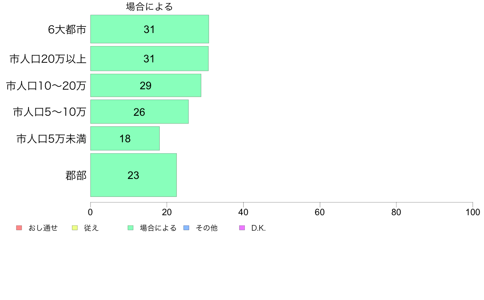
Task: Click the red おし通せ legend swatch
Action: point(19,228)
